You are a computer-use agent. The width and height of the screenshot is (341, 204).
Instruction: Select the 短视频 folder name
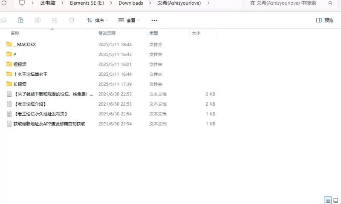point(20,64)
